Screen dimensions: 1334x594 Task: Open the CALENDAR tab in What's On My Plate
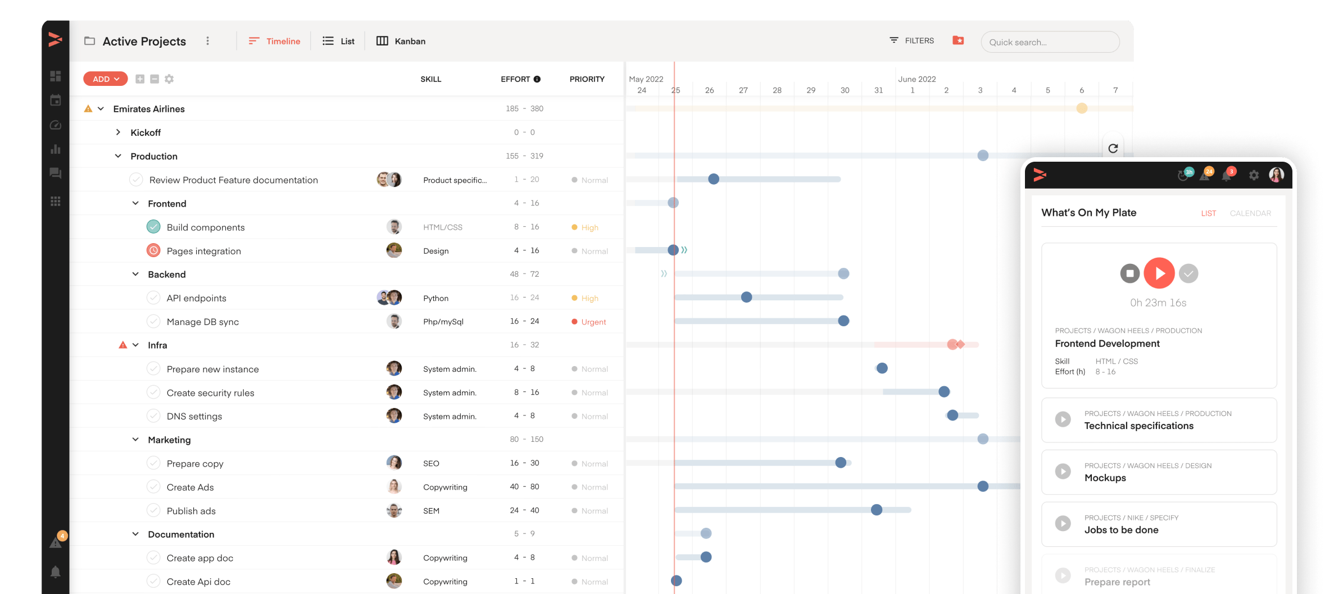coord(1250,213)
